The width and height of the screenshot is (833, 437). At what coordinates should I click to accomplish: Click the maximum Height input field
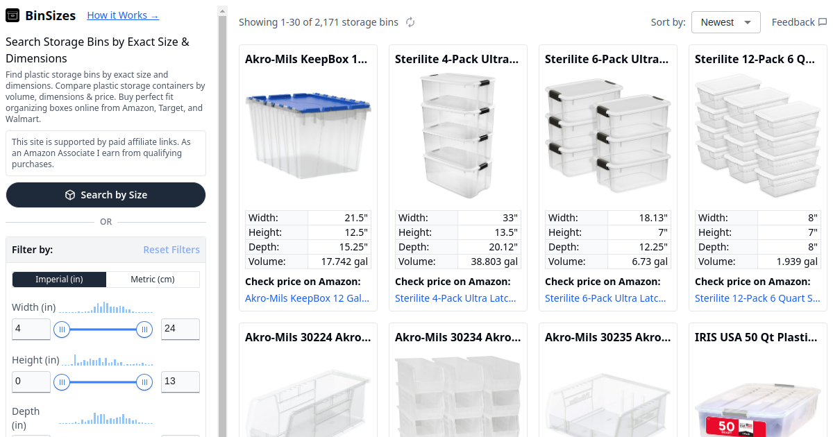(x=180, y=382)
